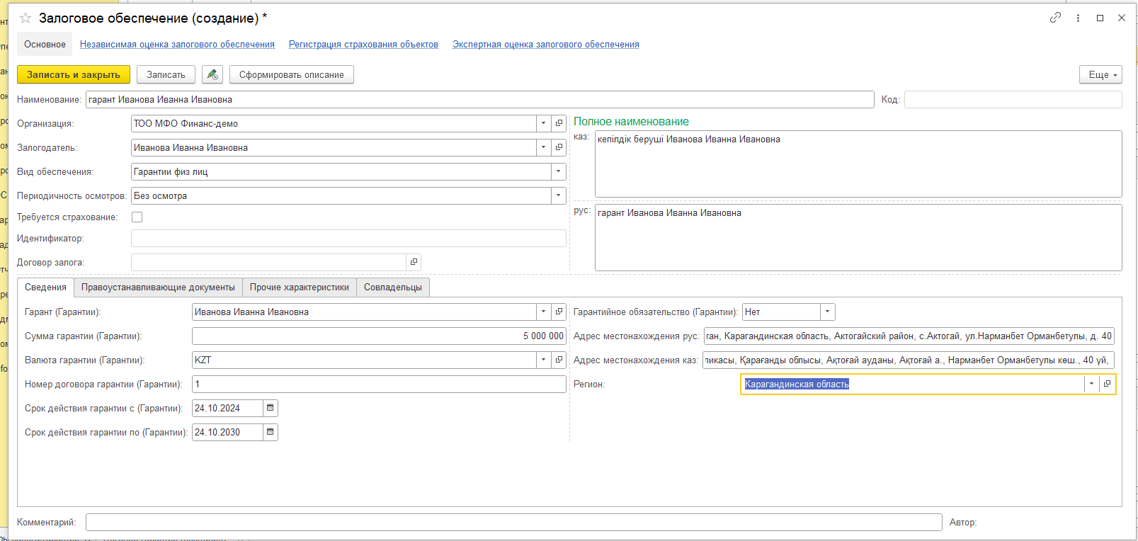This screenshot has height=541, width=1138.
Task: Open the three-dot form menu
Action: click(1078, 18)
